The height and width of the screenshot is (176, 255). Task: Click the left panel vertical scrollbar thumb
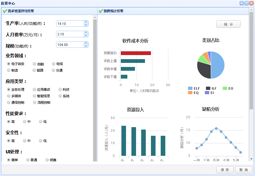coord(95,90)
